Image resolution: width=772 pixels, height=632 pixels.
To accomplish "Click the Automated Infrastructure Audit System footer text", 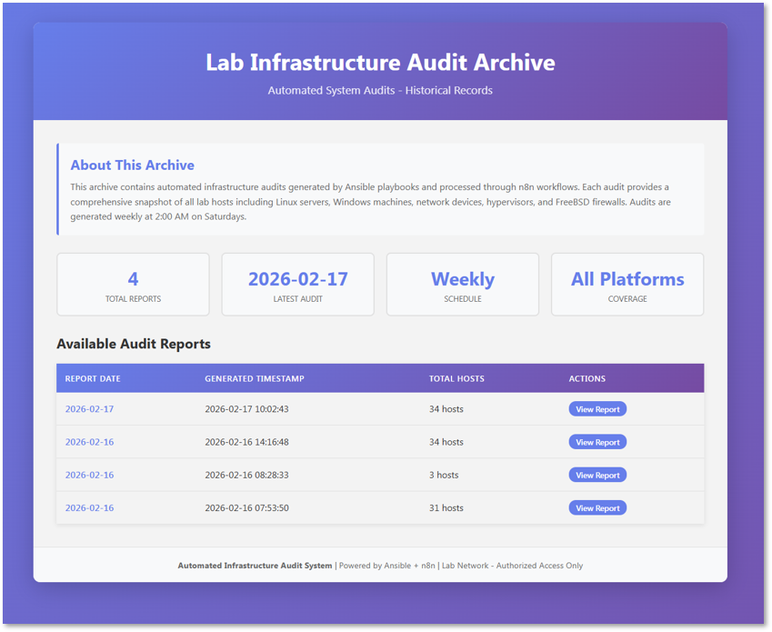I will [x=254, y=565].
